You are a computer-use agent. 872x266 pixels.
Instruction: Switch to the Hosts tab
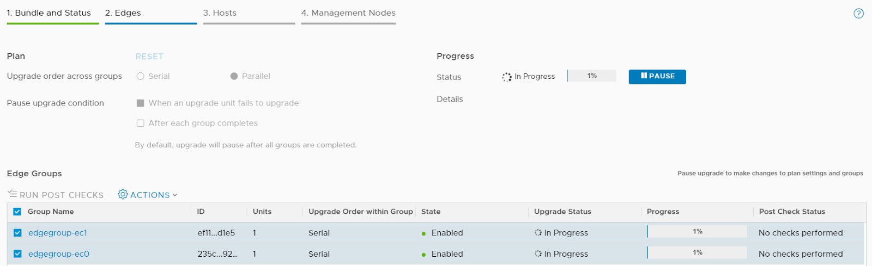[x=220, y=13]
